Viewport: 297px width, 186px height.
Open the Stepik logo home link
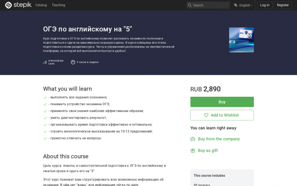18,5
